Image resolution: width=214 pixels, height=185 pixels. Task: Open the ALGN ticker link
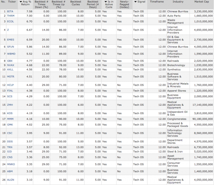coord(11,180)
